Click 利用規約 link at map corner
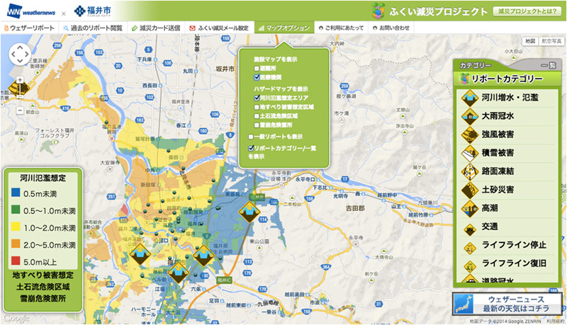Image resolution: width=567 pixels, height=325 pixels. click(x=555, y=321)
